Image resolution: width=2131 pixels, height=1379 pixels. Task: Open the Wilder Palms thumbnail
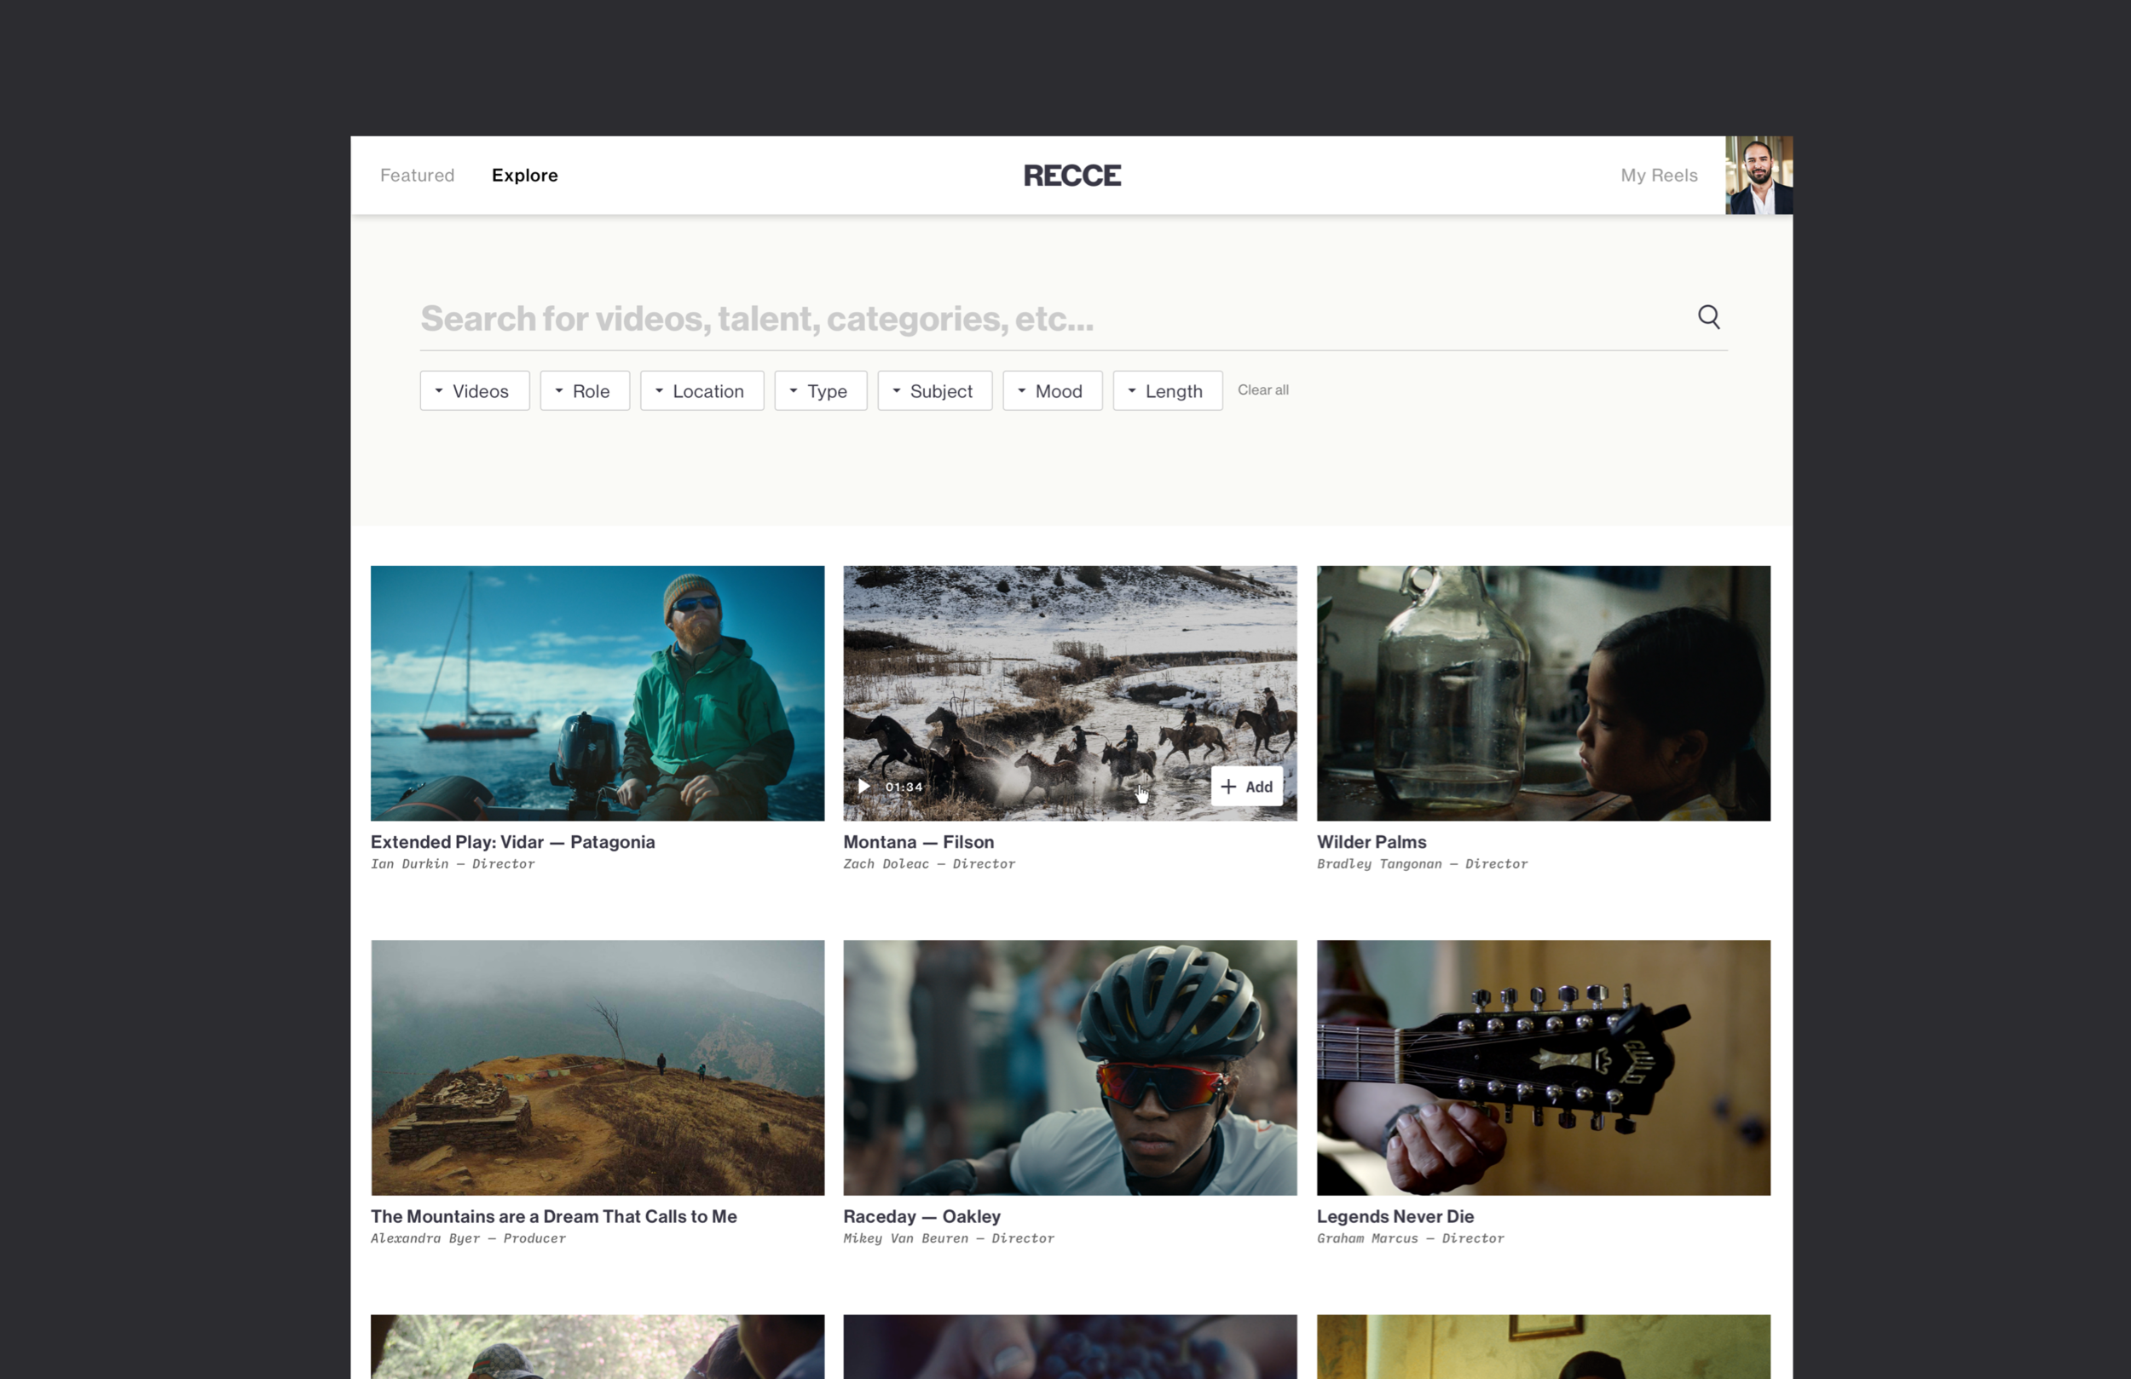tap(1543, 693)
